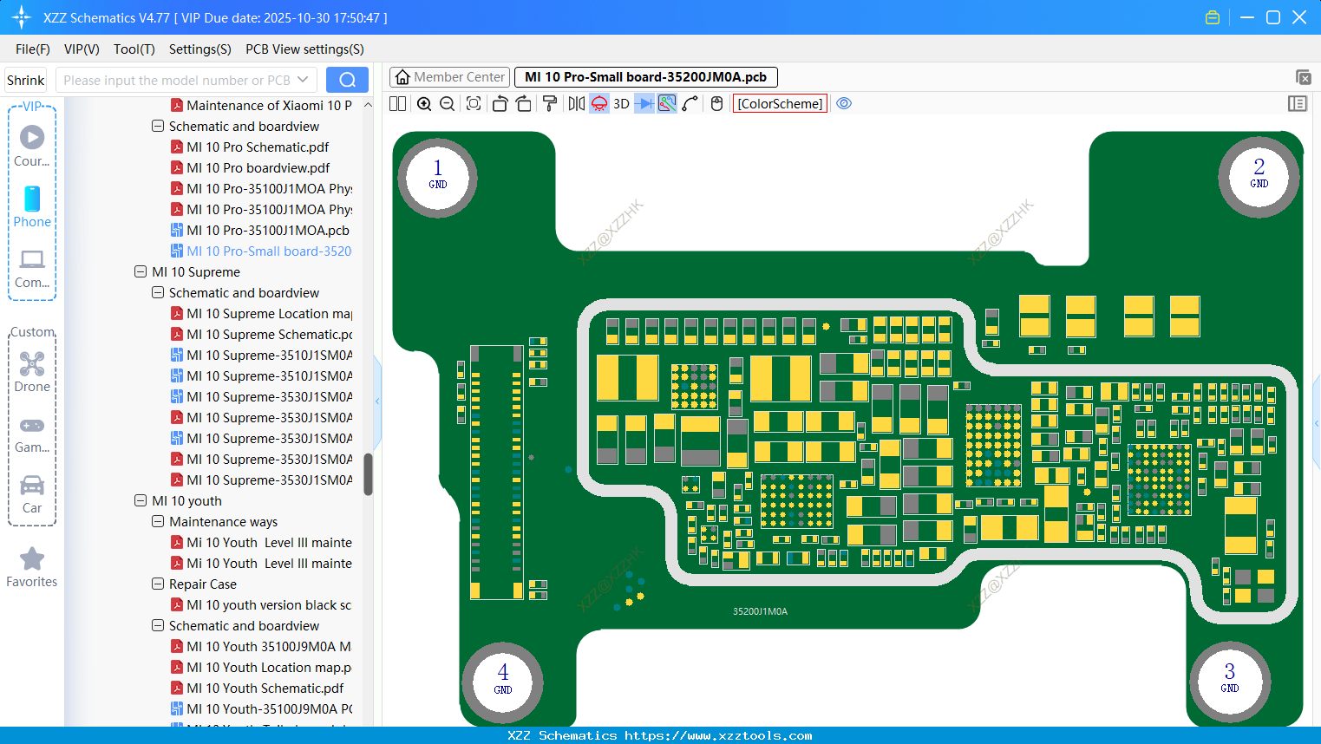Go to the Member Center

pos(449,76)
